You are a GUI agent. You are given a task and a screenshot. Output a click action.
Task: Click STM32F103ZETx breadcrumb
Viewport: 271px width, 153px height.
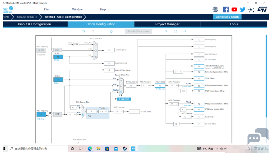click(x=27, y=17)
